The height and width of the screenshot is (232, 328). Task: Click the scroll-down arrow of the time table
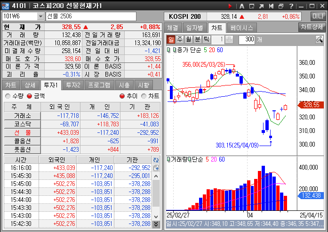point(156,217)
